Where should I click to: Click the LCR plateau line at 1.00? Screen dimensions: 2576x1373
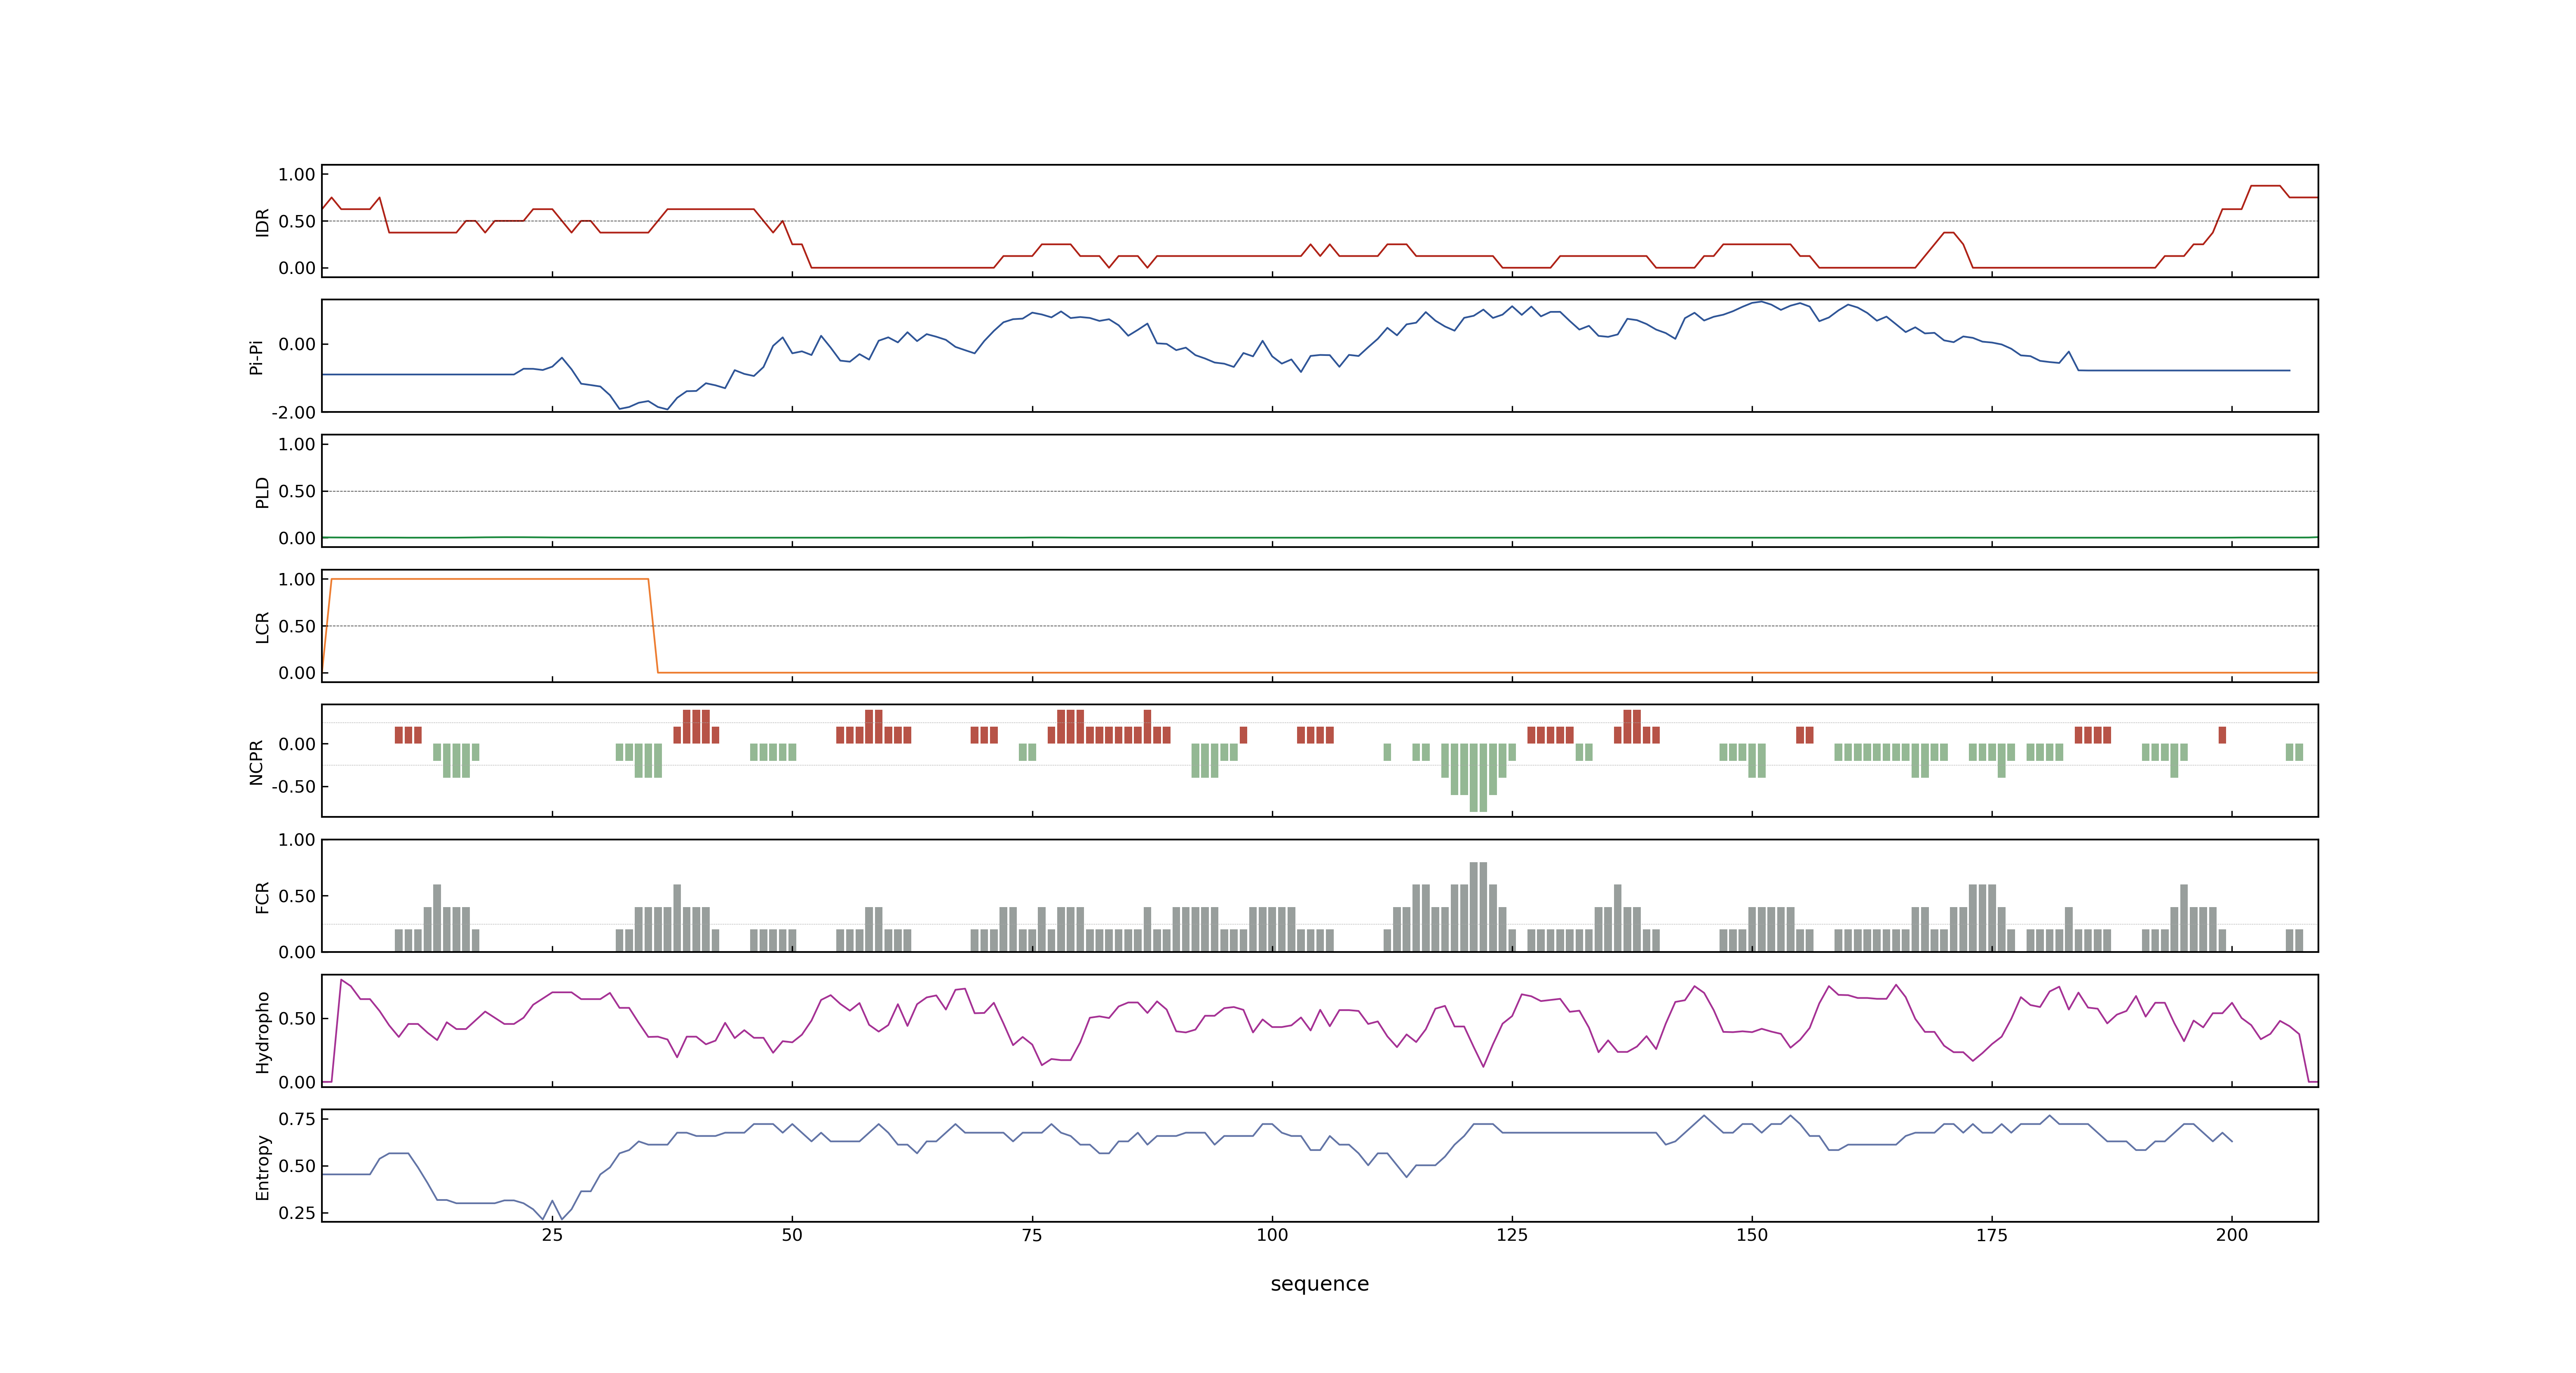490,579
